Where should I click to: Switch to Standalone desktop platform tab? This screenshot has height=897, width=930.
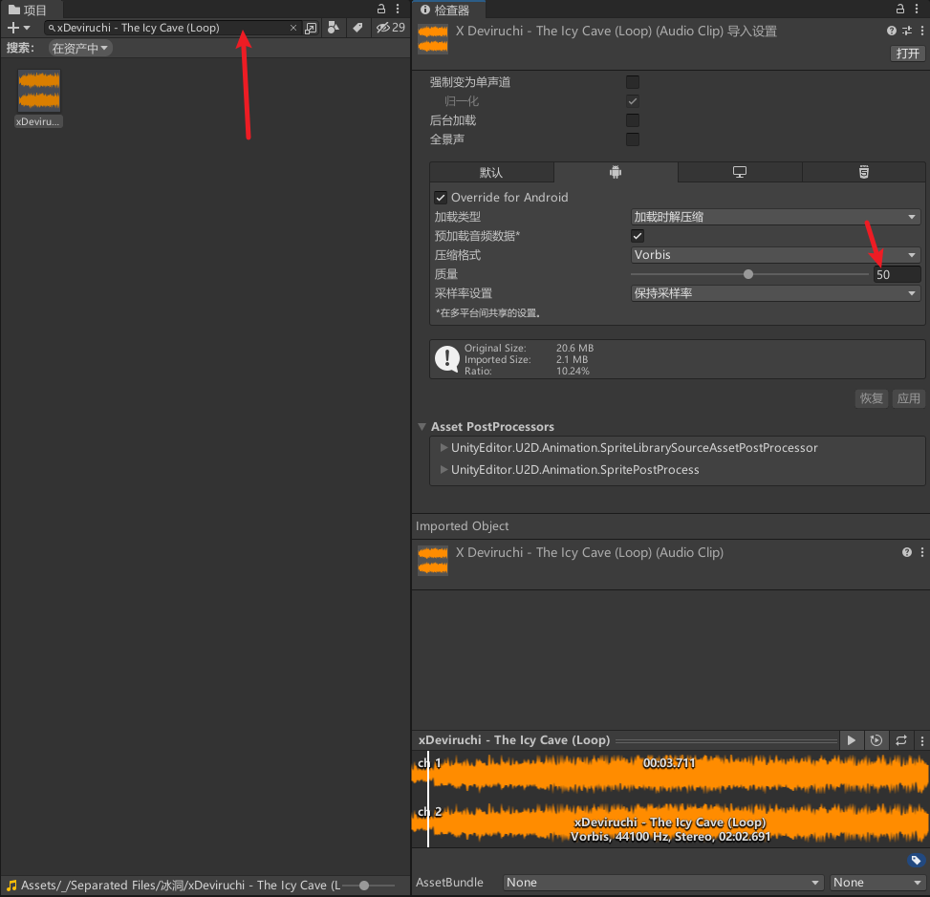[x=740, y=173]
